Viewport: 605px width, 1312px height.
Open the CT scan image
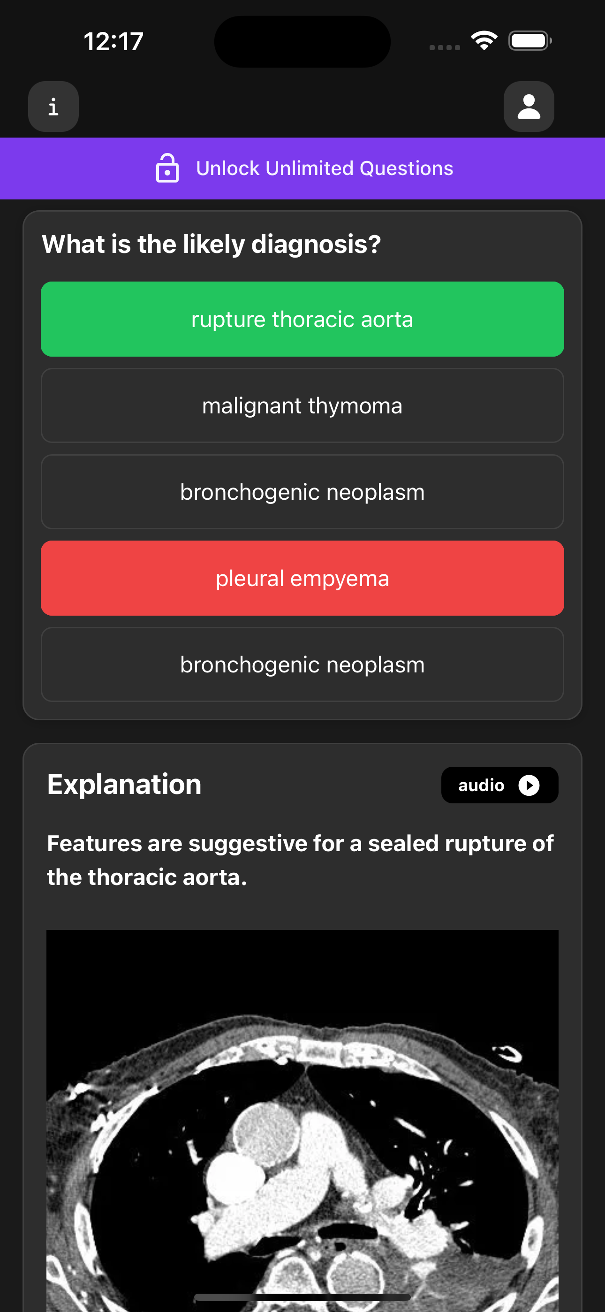tap(302, 1121)
